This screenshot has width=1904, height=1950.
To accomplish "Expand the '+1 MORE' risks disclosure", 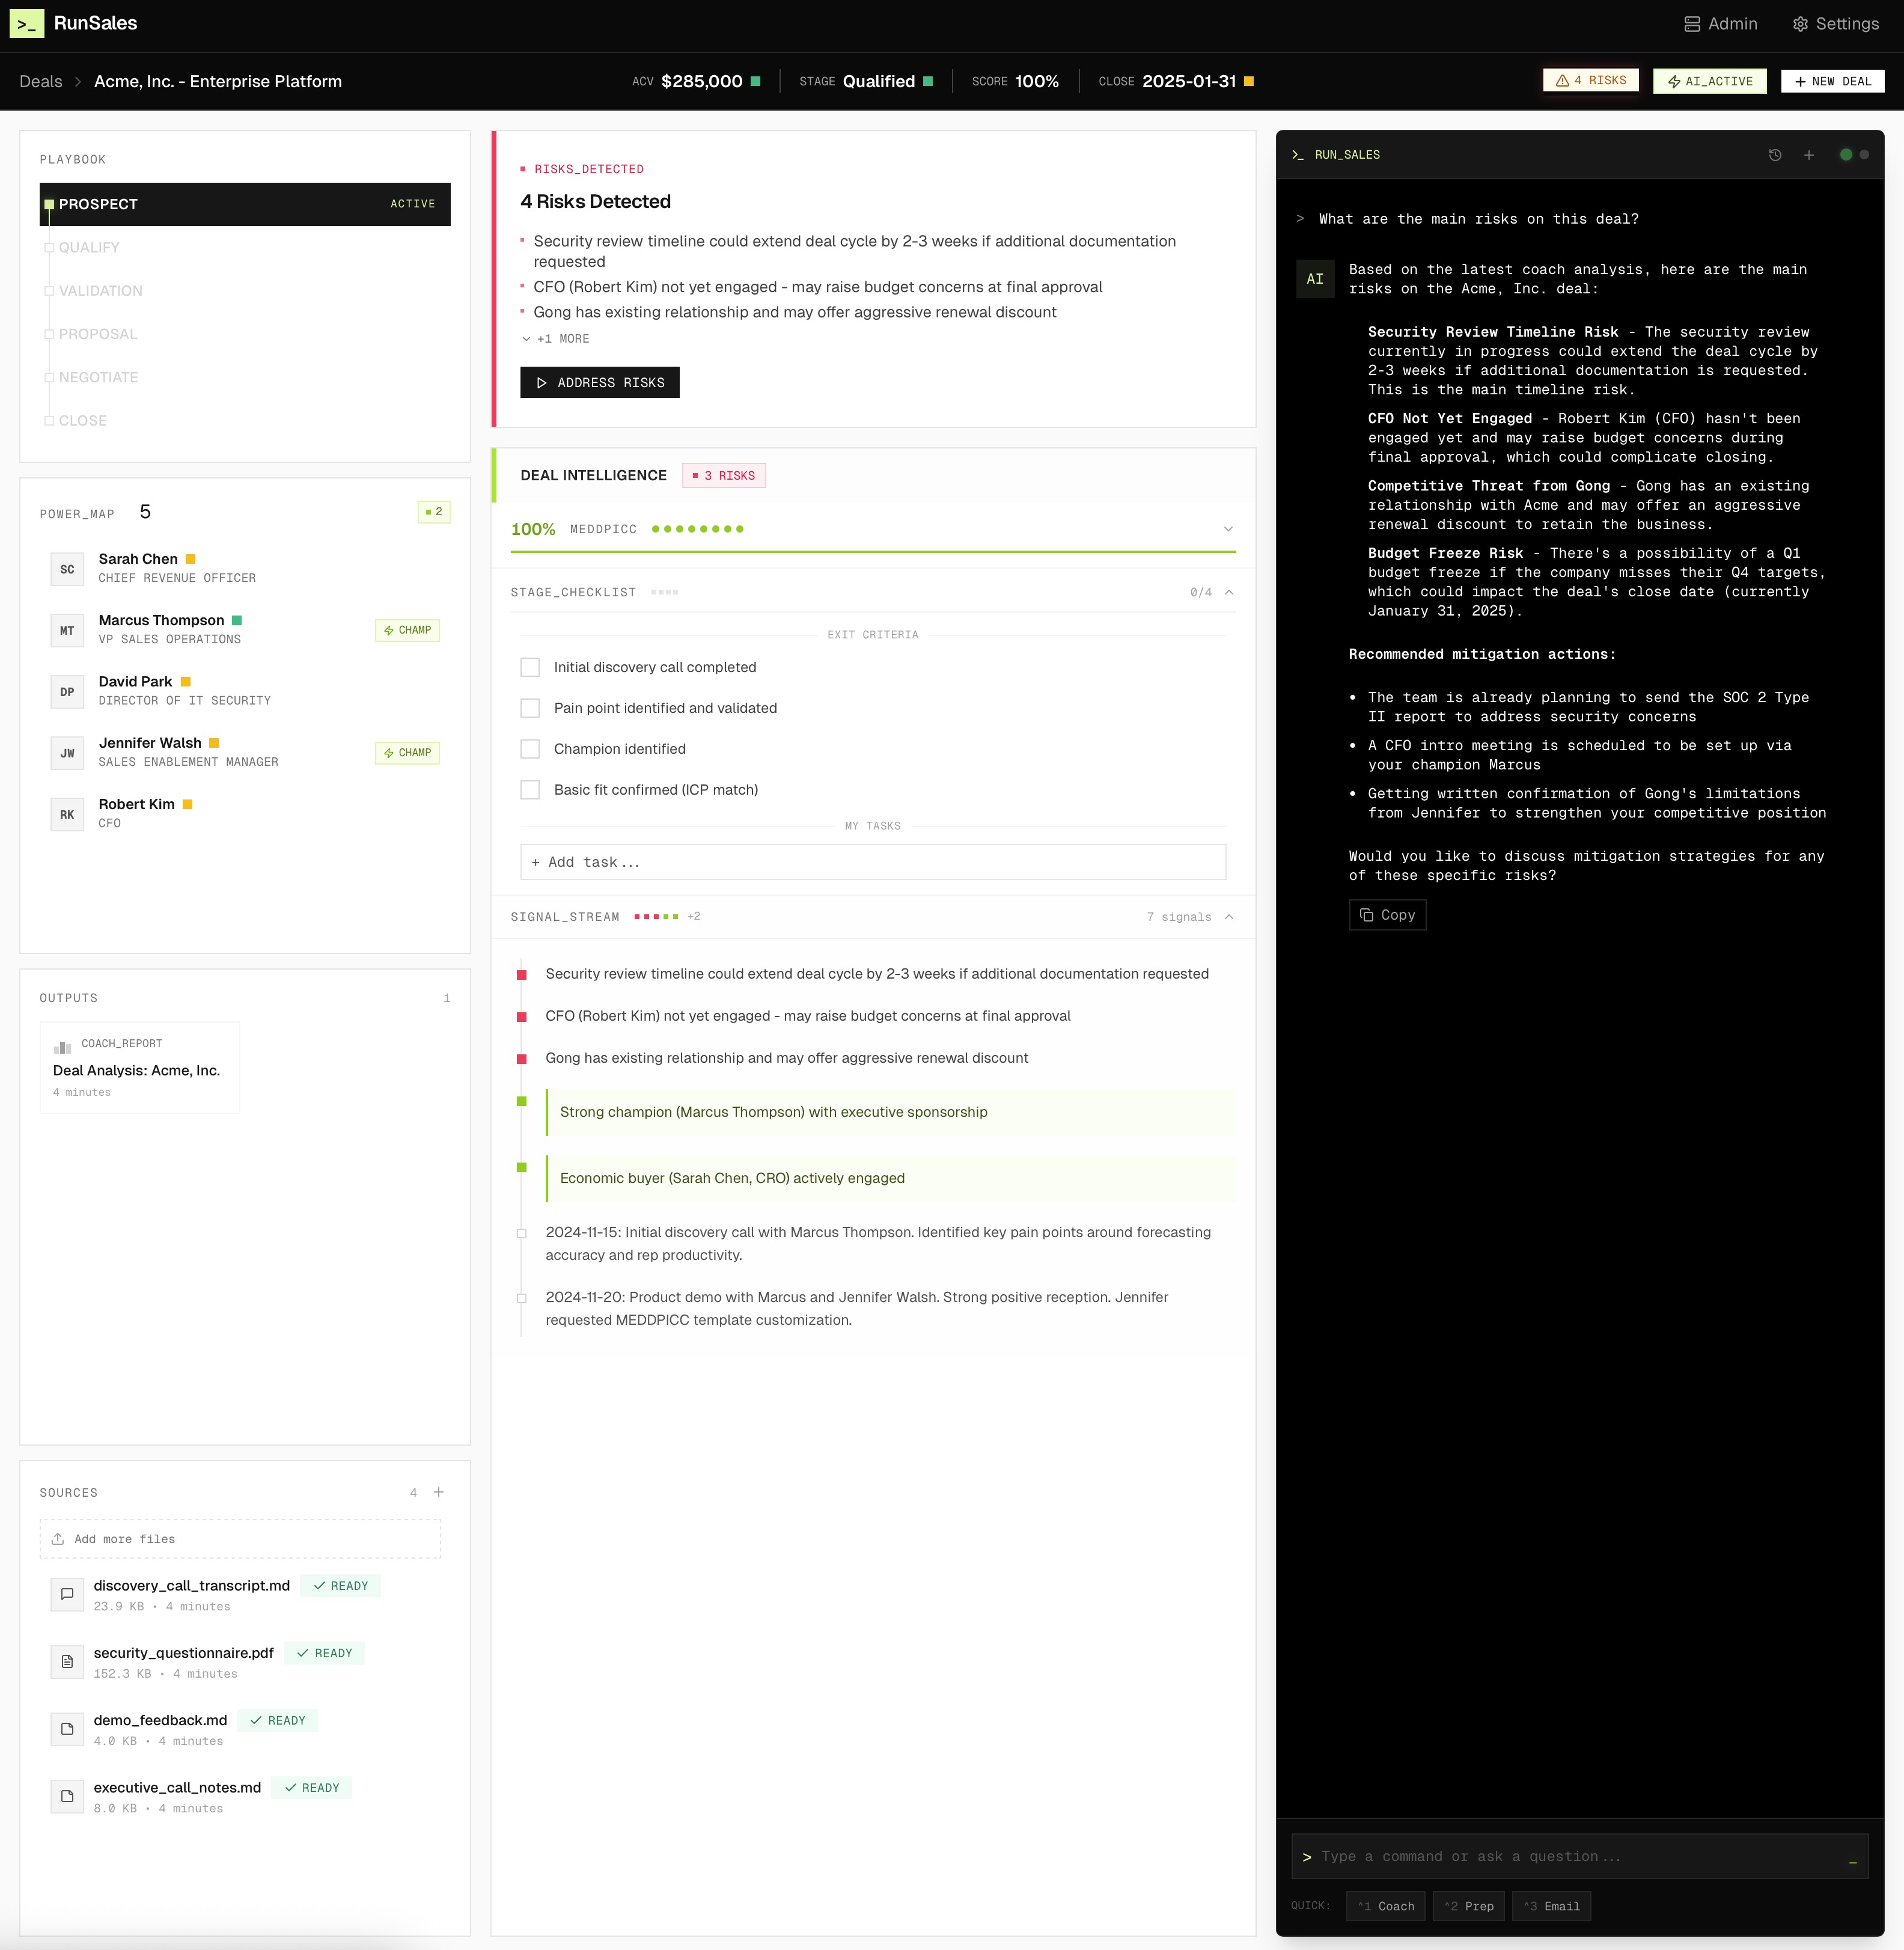I will 556,339.
